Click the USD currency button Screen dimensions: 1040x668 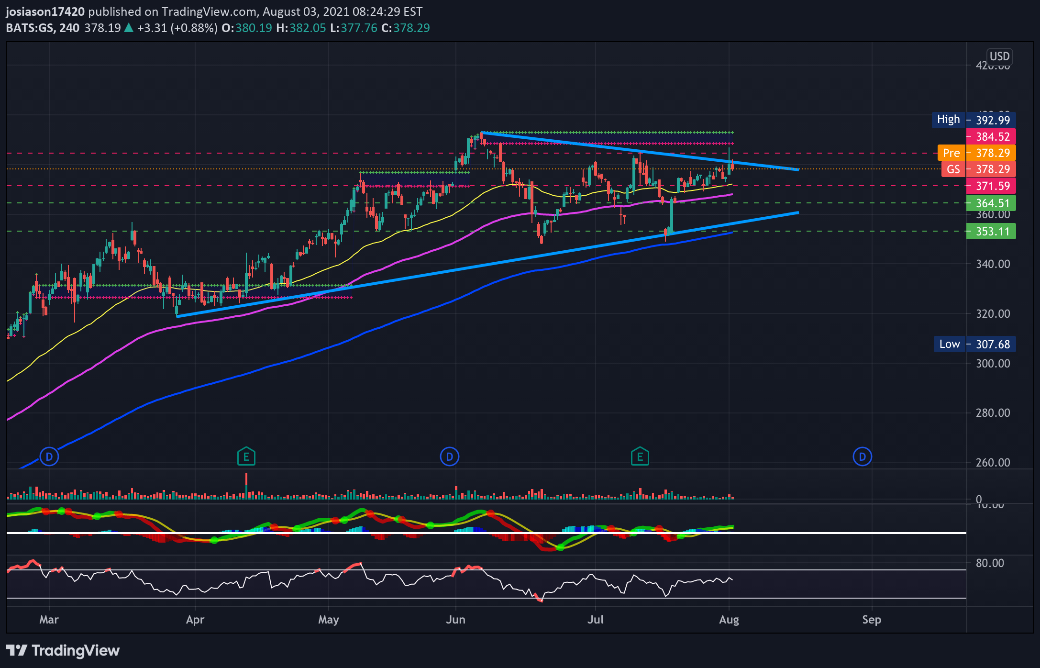click(999, 56)
